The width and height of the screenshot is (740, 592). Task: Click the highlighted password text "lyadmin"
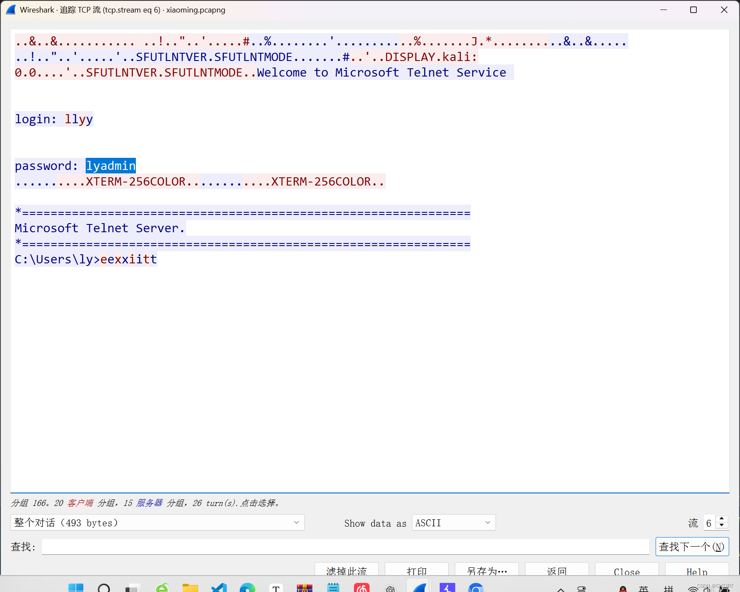(111, 166)
